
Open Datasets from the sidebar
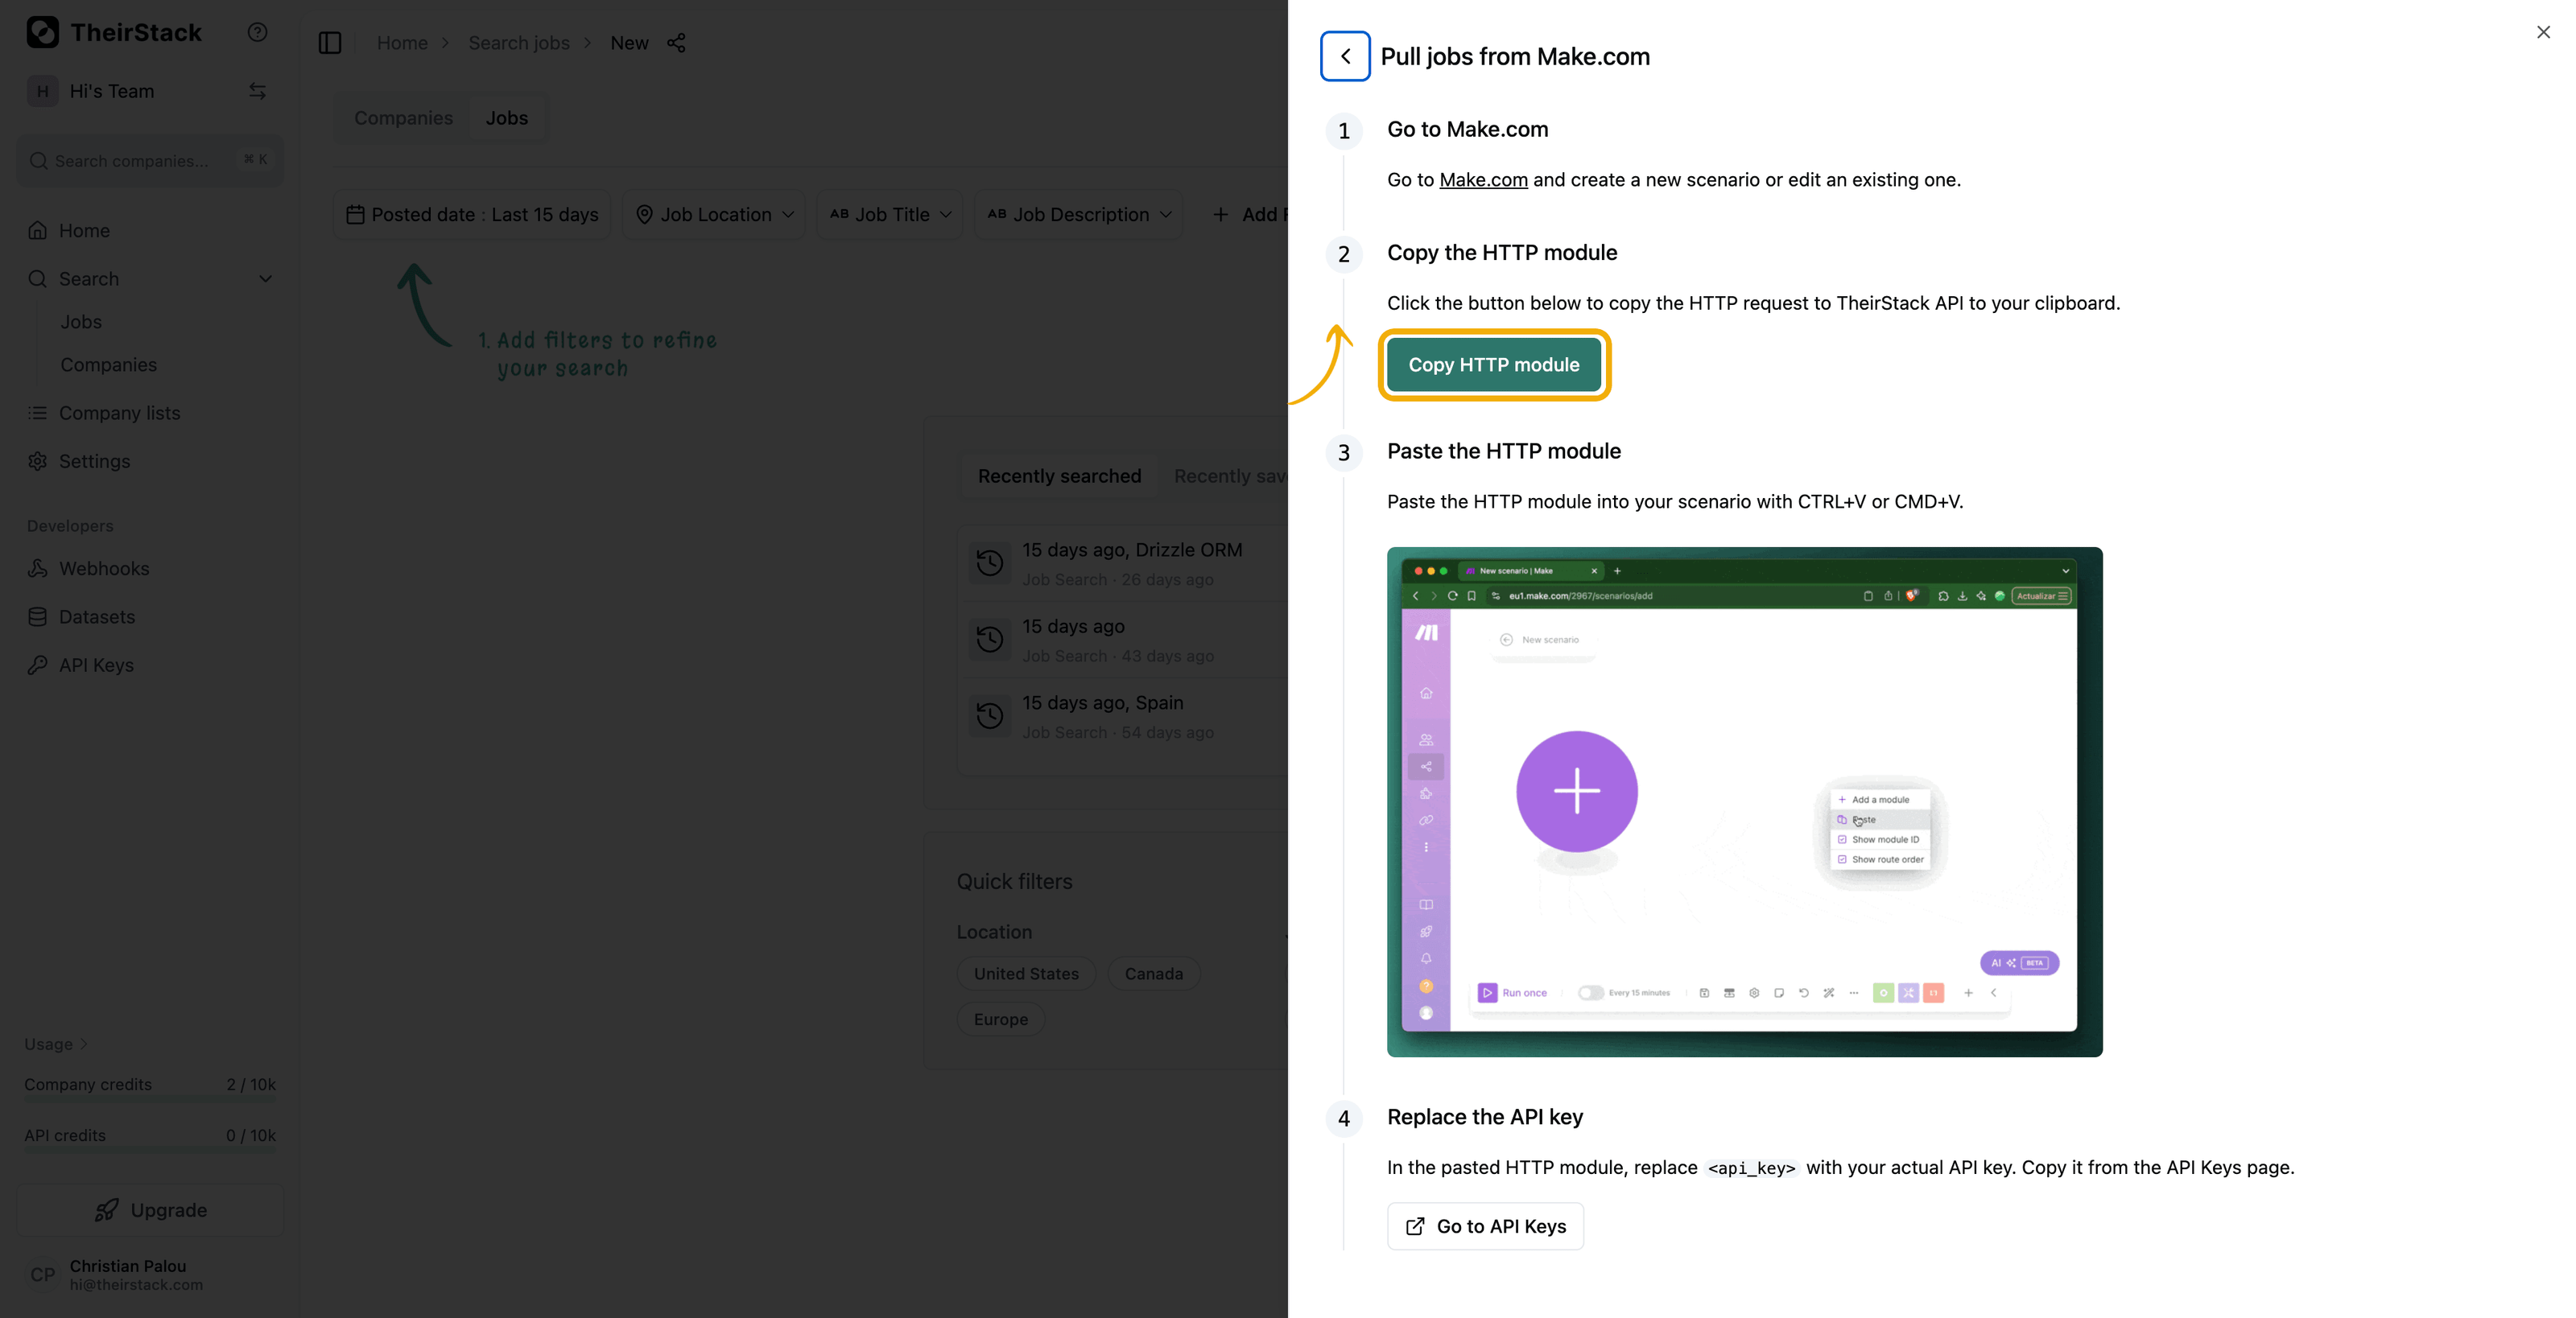click(97, 616)
